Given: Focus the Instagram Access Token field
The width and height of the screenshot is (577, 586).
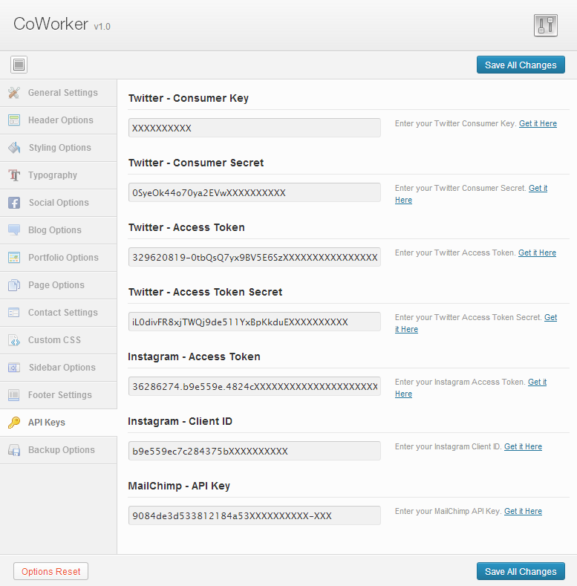Looking at the screenshot, I should coord(255,386).
